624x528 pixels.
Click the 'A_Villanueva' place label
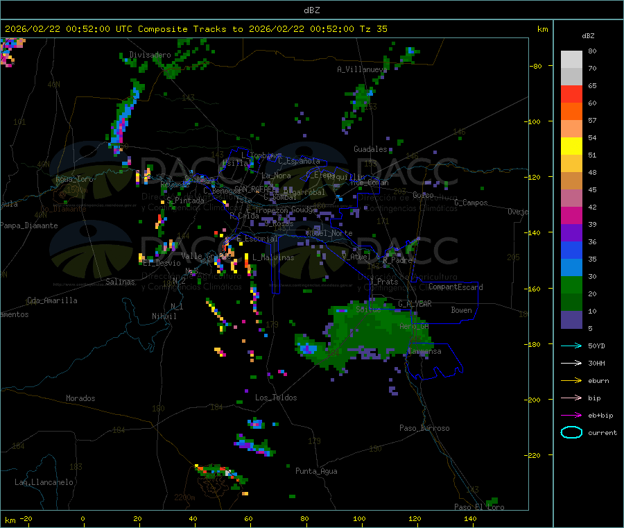(362, 69)
